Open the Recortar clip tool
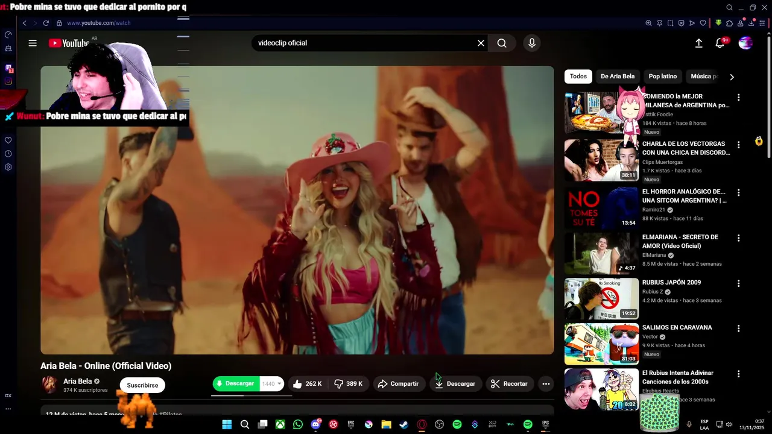This screenshot has height=434, width=772. [x=510, y=383]
